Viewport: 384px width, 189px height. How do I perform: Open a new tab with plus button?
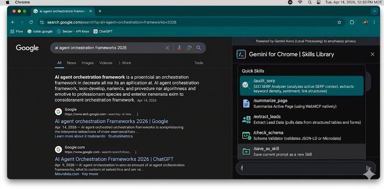(100, 11)
